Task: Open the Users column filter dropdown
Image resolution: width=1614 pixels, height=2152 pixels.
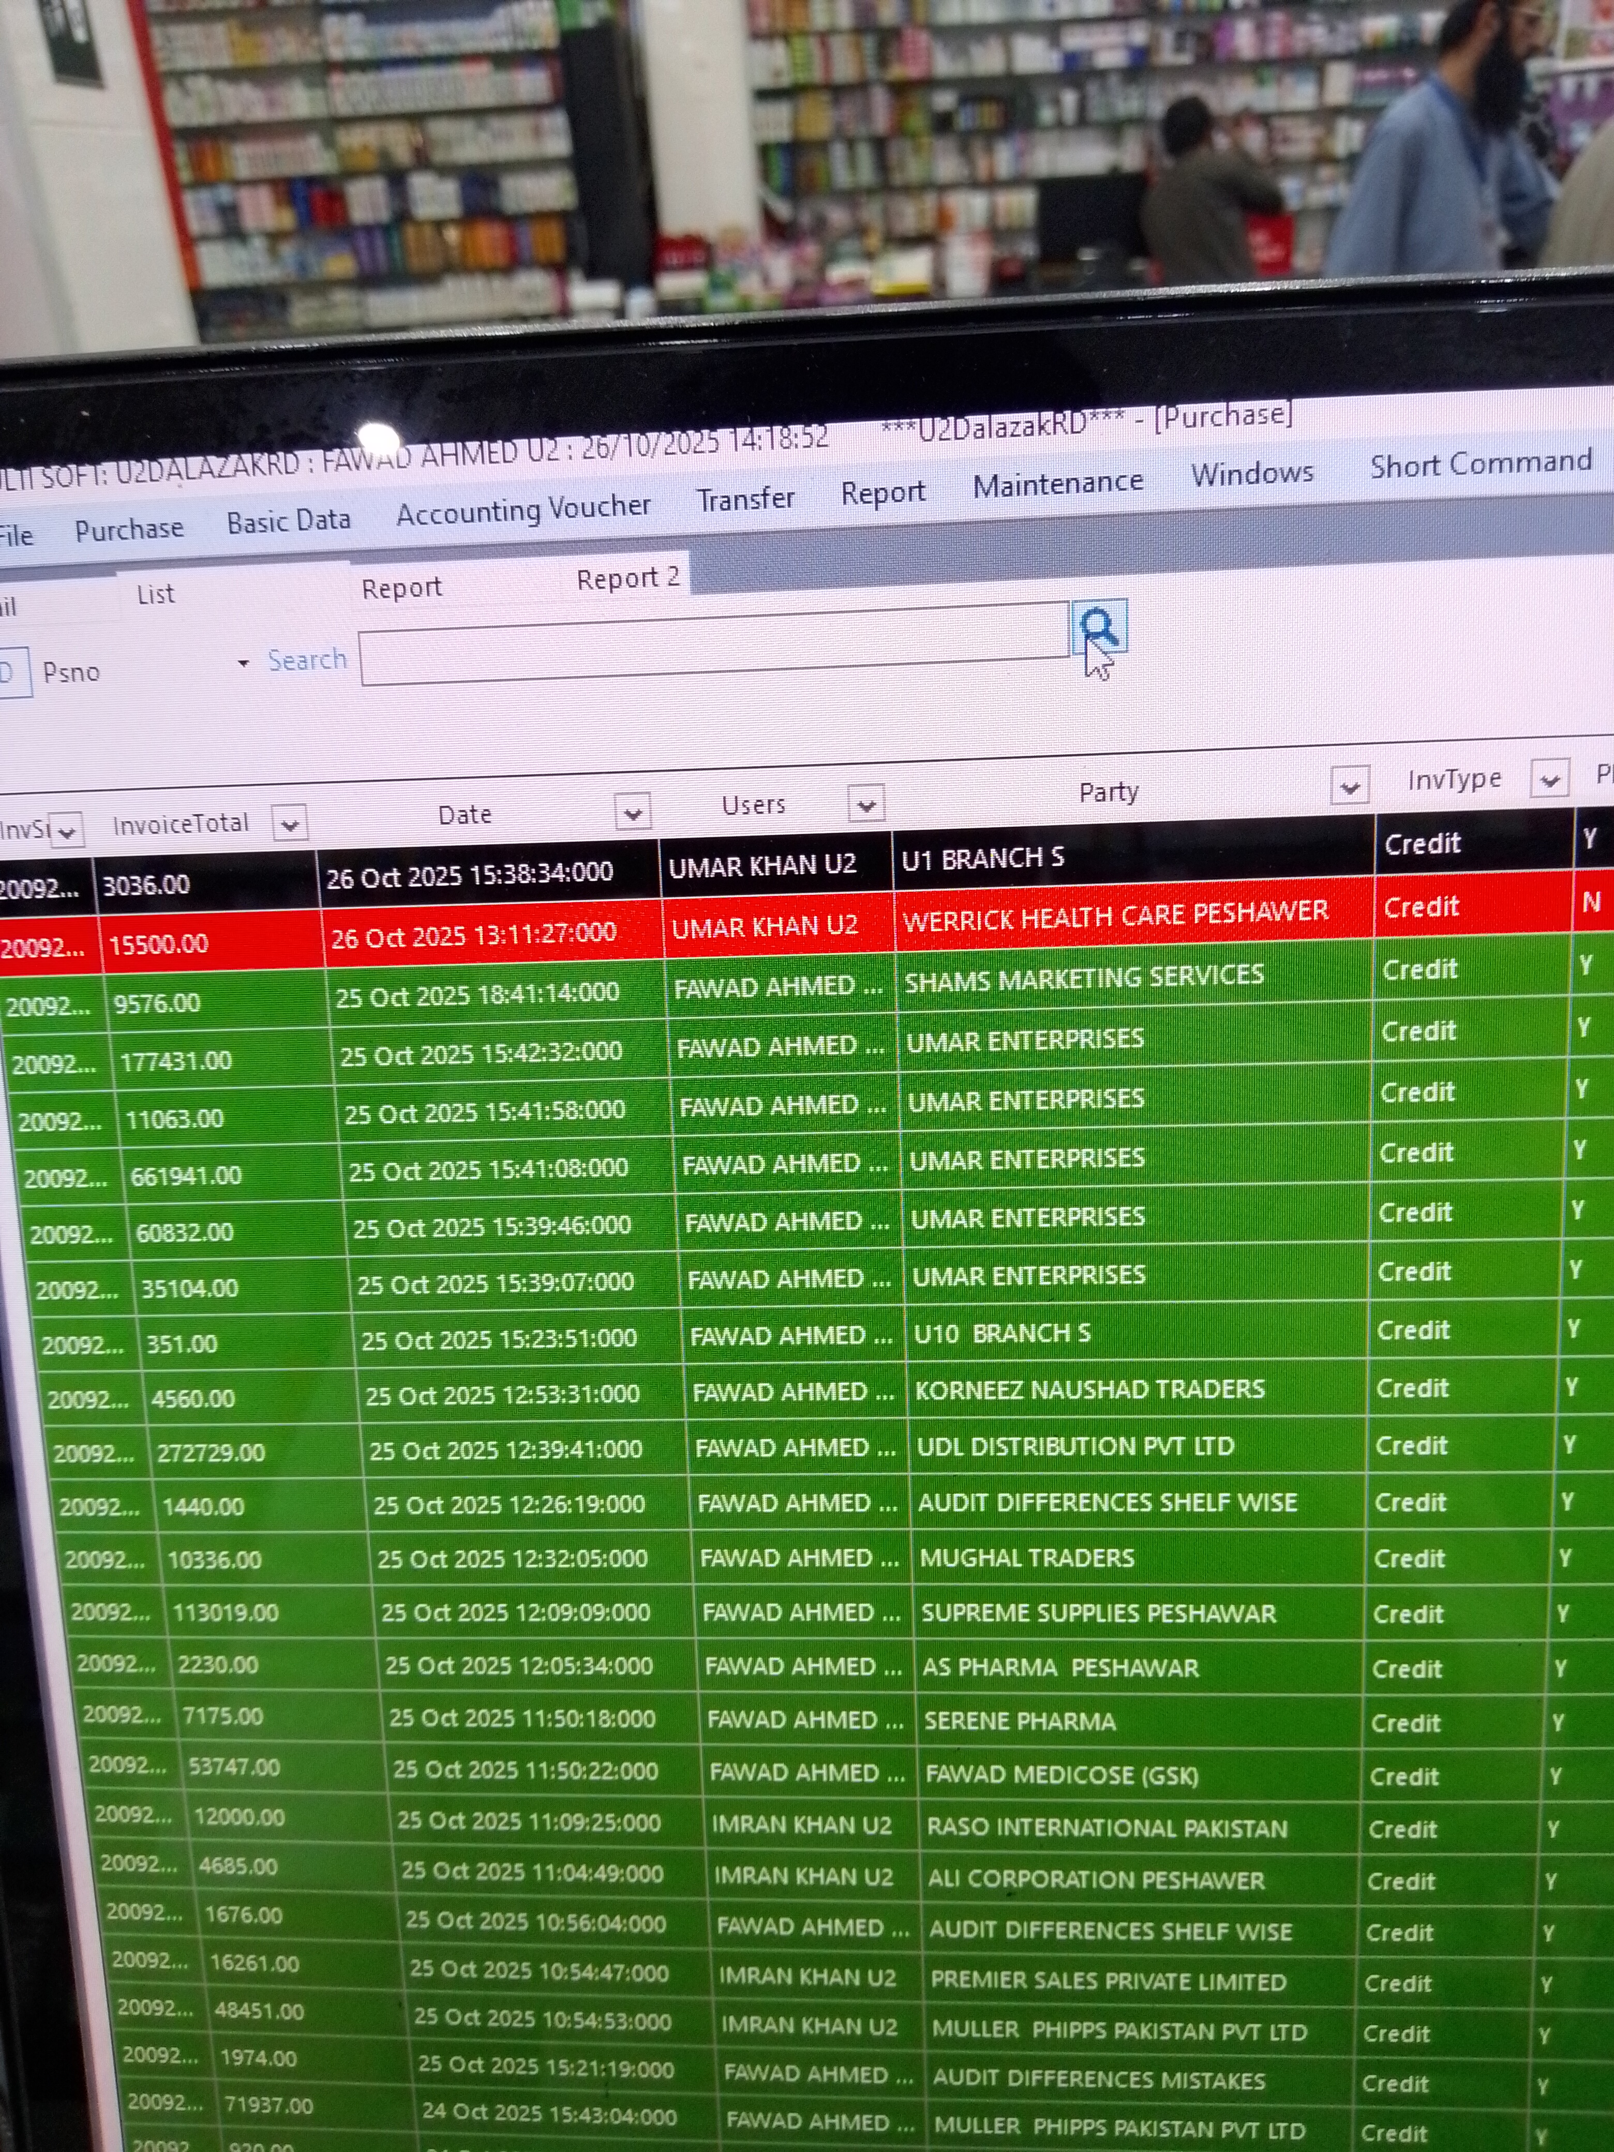Action: tap(866, 804)
